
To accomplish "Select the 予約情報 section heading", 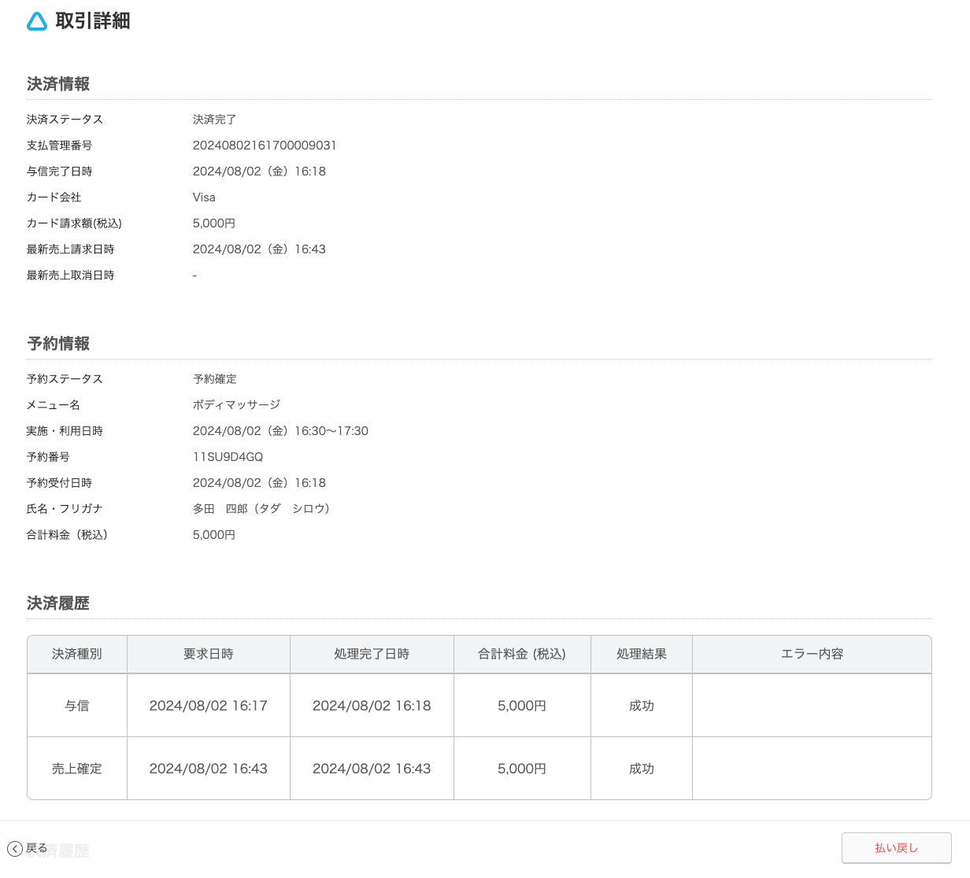I will (58, 344).
